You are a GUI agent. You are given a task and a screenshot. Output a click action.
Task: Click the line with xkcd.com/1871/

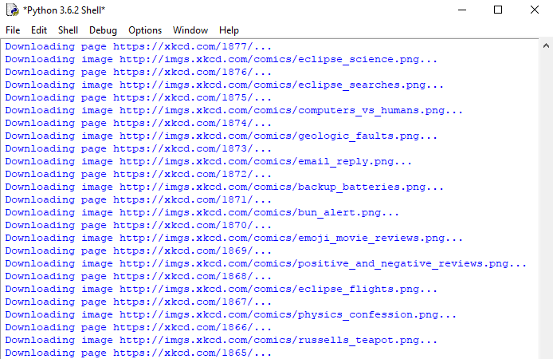coord(139,199)
